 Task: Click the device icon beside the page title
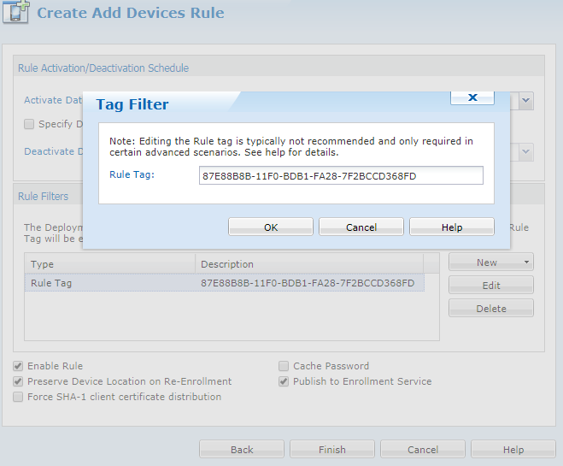17,15
